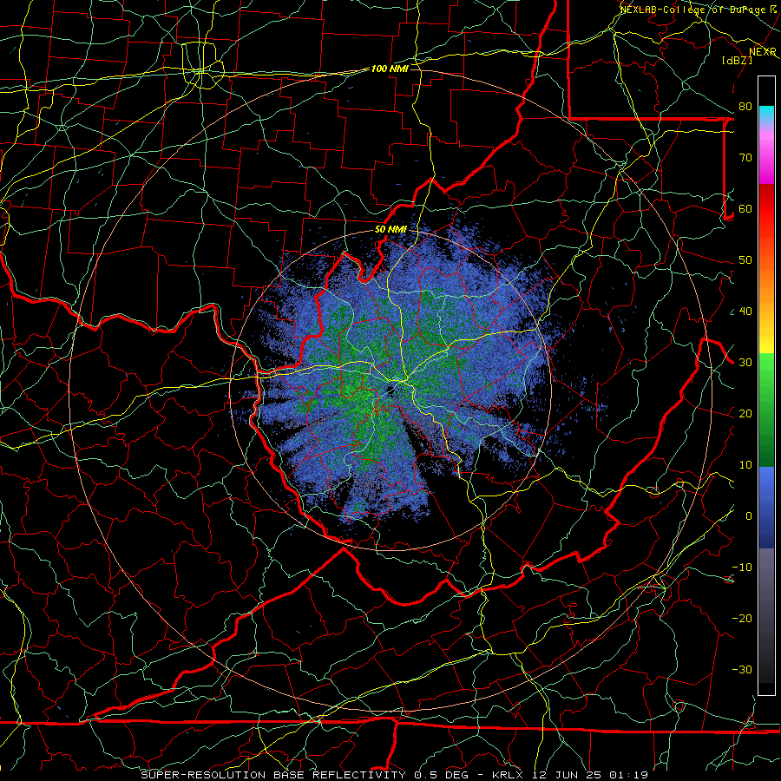Click the 40 dBZ scale label
781x781 pixels.
point(745,312)
